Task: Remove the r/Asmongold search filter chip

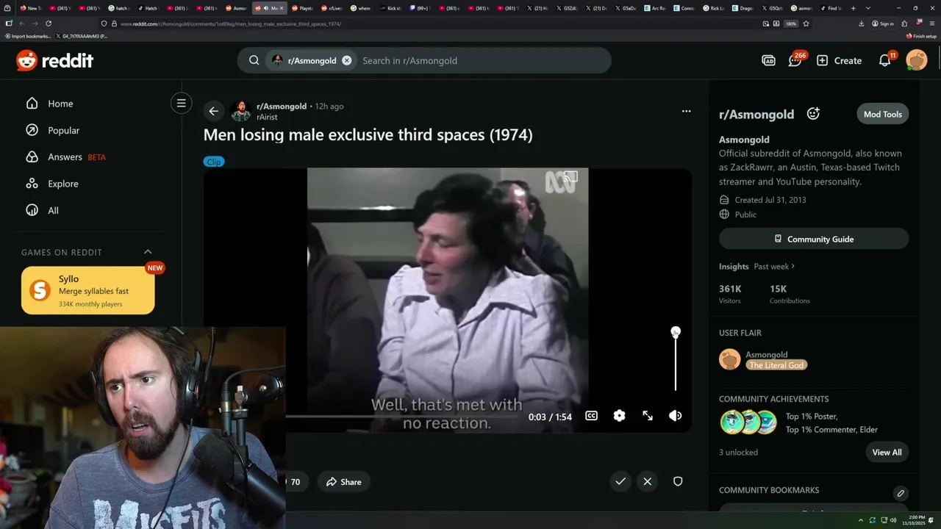Action: coord(347,60)
